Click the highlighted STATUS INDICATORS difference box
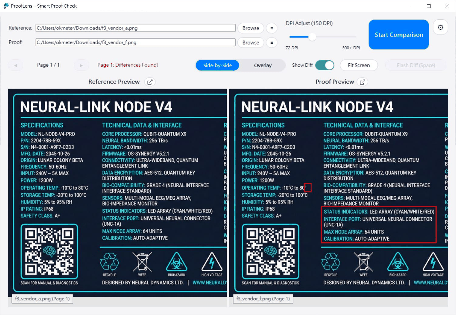The height and width of the screenshot is (315, 456). tap(379, 225)
